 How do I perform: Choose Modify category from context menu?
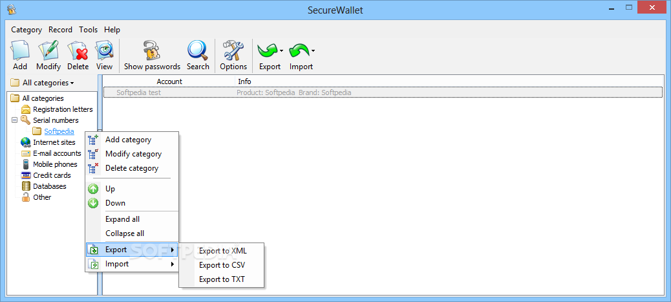[132, 154]
